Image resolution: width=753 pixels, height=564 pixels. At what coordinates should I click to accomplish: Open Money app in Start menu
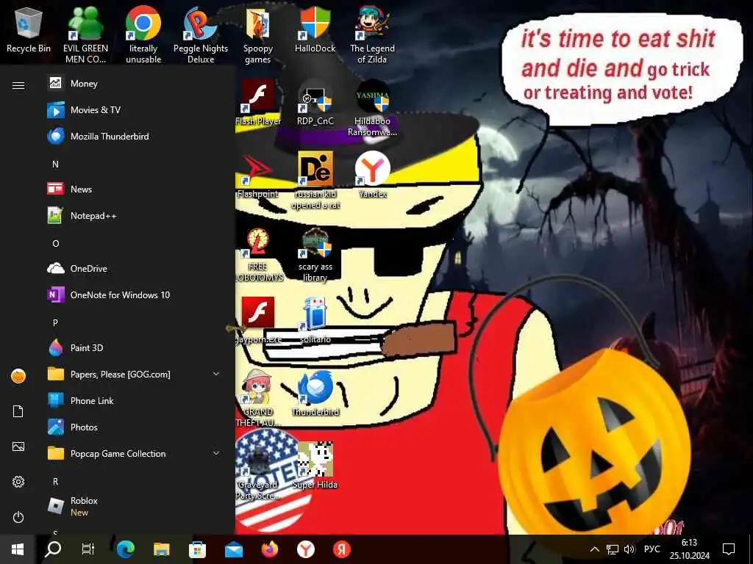click(134, 84)
